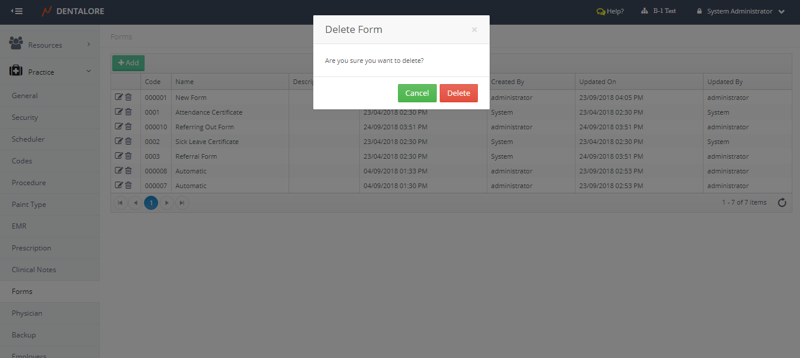The image size is (800, 358).
Task: Sort by the Updated On column header
Action: [598, 82]
